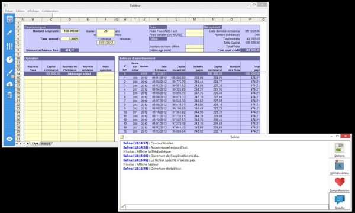This screenshot has height=213, width=355.
Task: Click the Taux annuel cell 3,000%
Action: (70, 38)
